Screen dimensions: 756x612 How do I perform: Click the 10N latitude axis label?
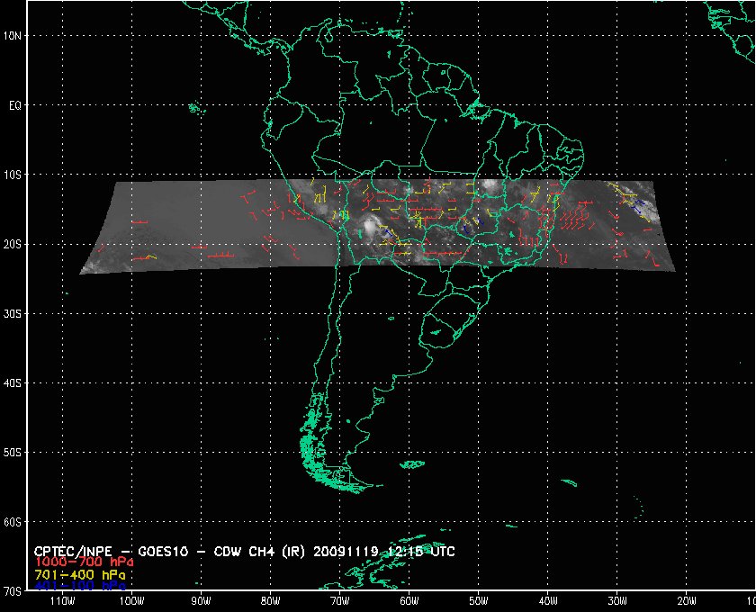(x=14, y=36)
